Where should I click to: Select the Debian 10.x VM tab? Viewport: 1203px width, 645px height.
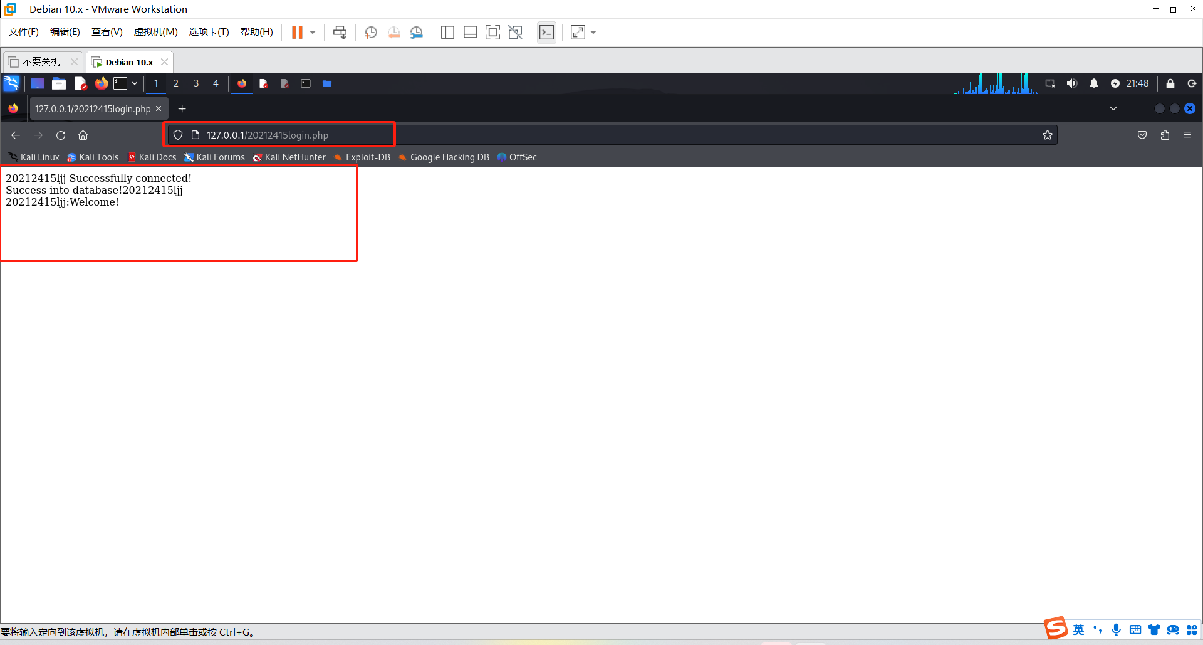tap(129, 61)
